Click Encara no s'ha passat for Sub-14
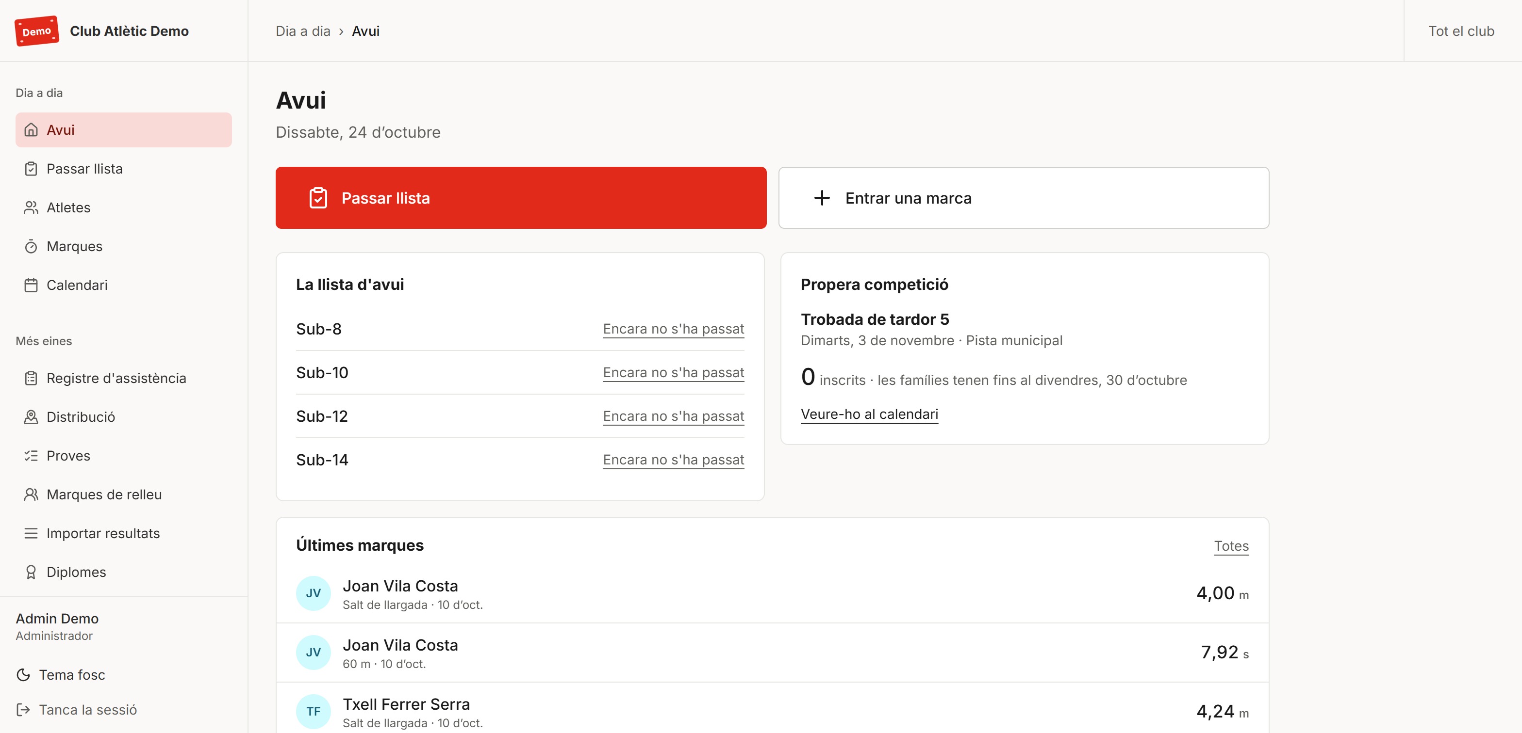This screenshot has width=1522, height=733. point(674,460)
